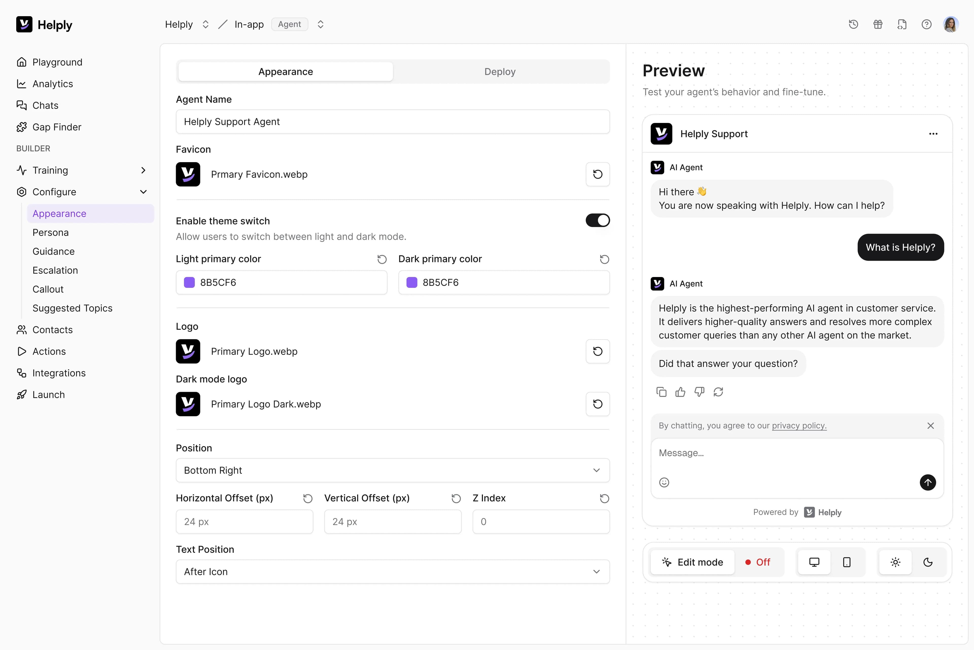Open the Playground section in the sidebar
This screenshot has height=650, width=974.
coord(57,62)
